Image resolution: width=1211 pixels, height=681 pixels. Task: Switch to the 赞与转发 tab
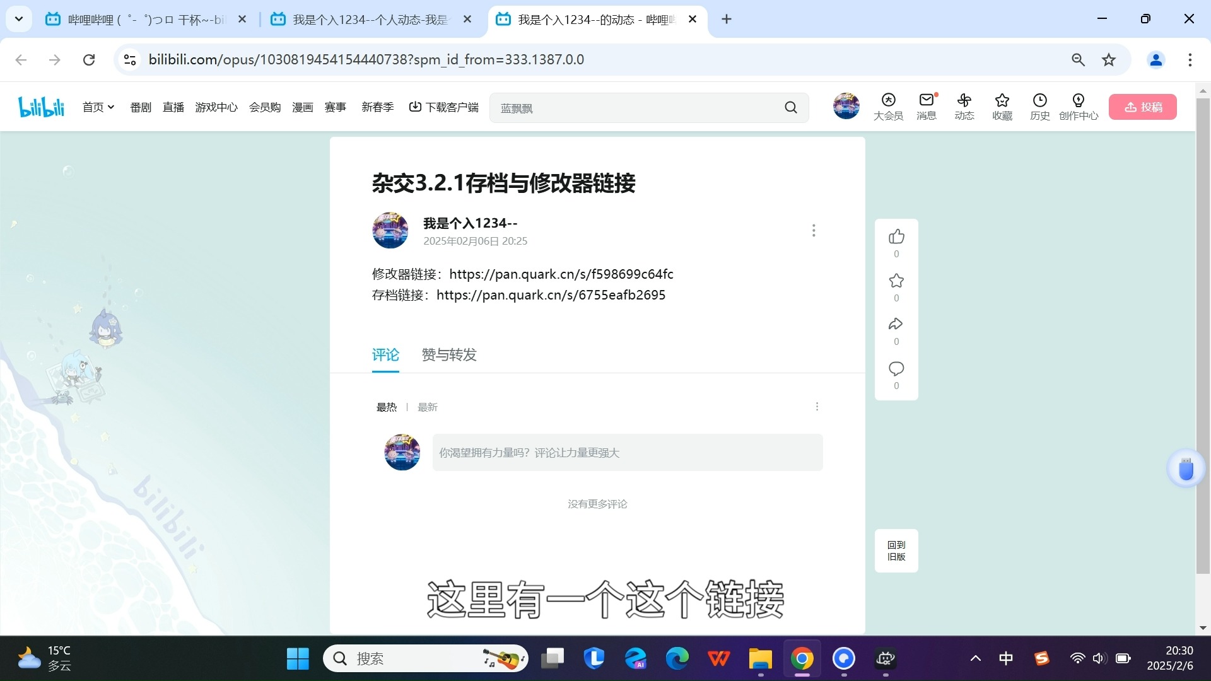point(448,354)
